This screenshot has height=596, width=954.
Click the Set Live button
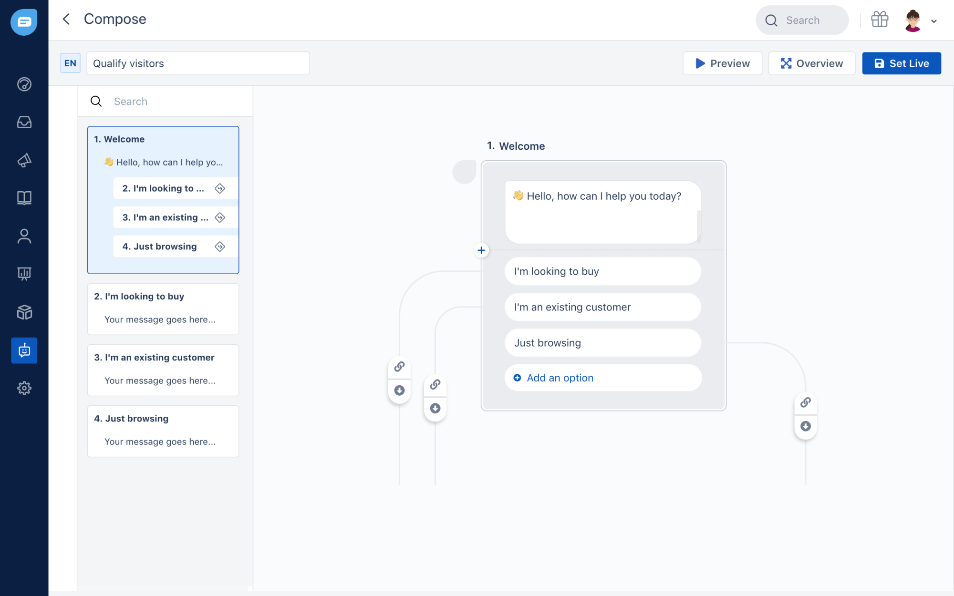pos(901,63)
